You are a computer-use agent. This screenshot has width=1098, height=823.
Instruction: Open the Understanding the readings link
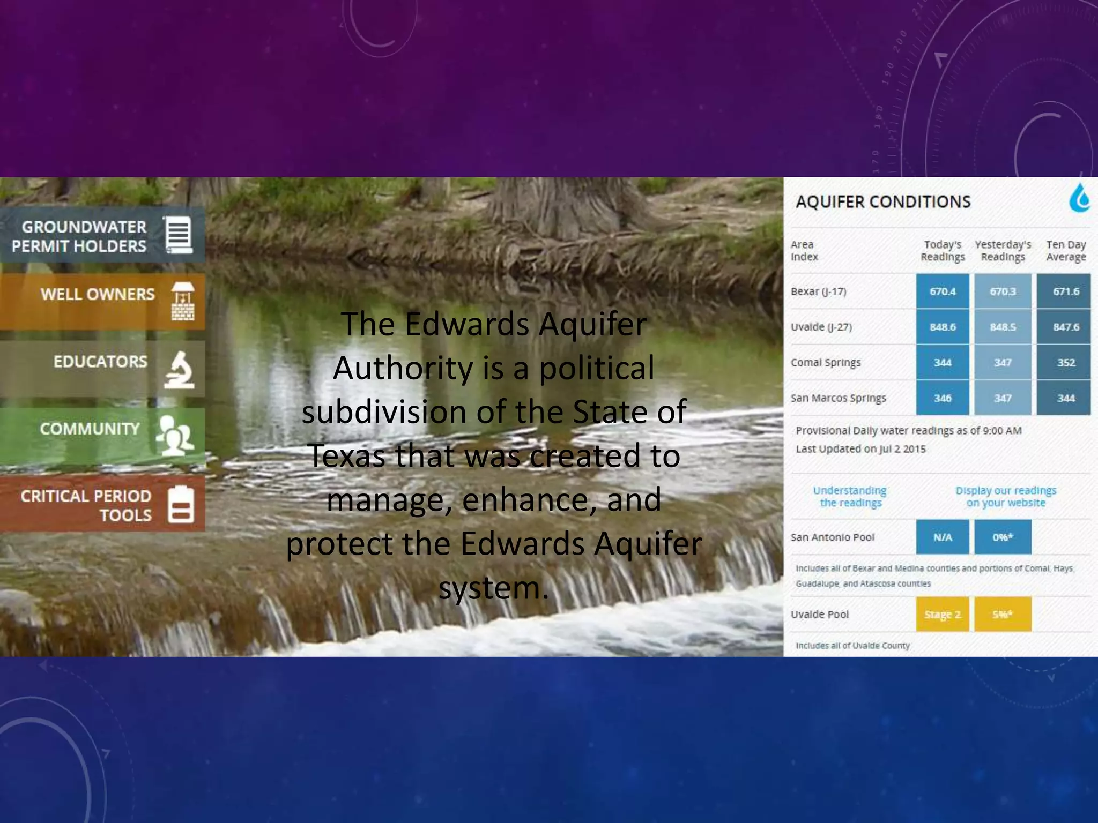point(850,497)
